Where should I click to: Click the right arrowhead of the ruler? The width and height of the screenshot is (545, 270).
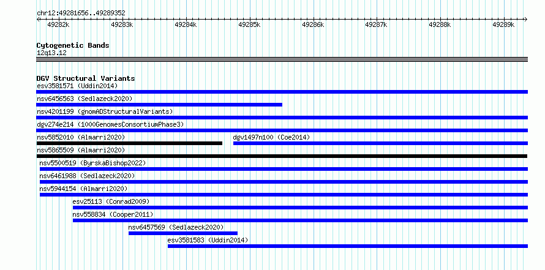click(x=526, y=19)
